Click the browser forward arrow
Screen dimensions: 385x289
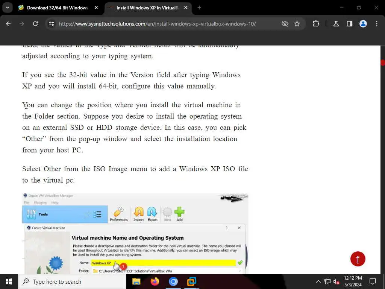22,24
